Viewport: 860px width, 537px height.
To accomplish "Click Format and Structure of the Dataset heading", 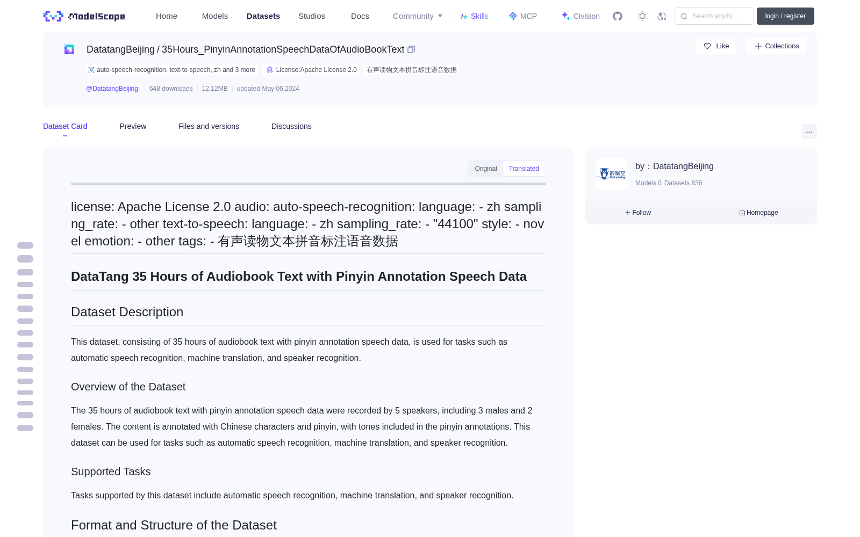I will 174,525.
